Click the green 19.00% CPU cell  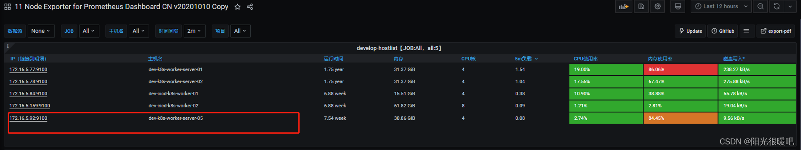(x=606, y=69)
